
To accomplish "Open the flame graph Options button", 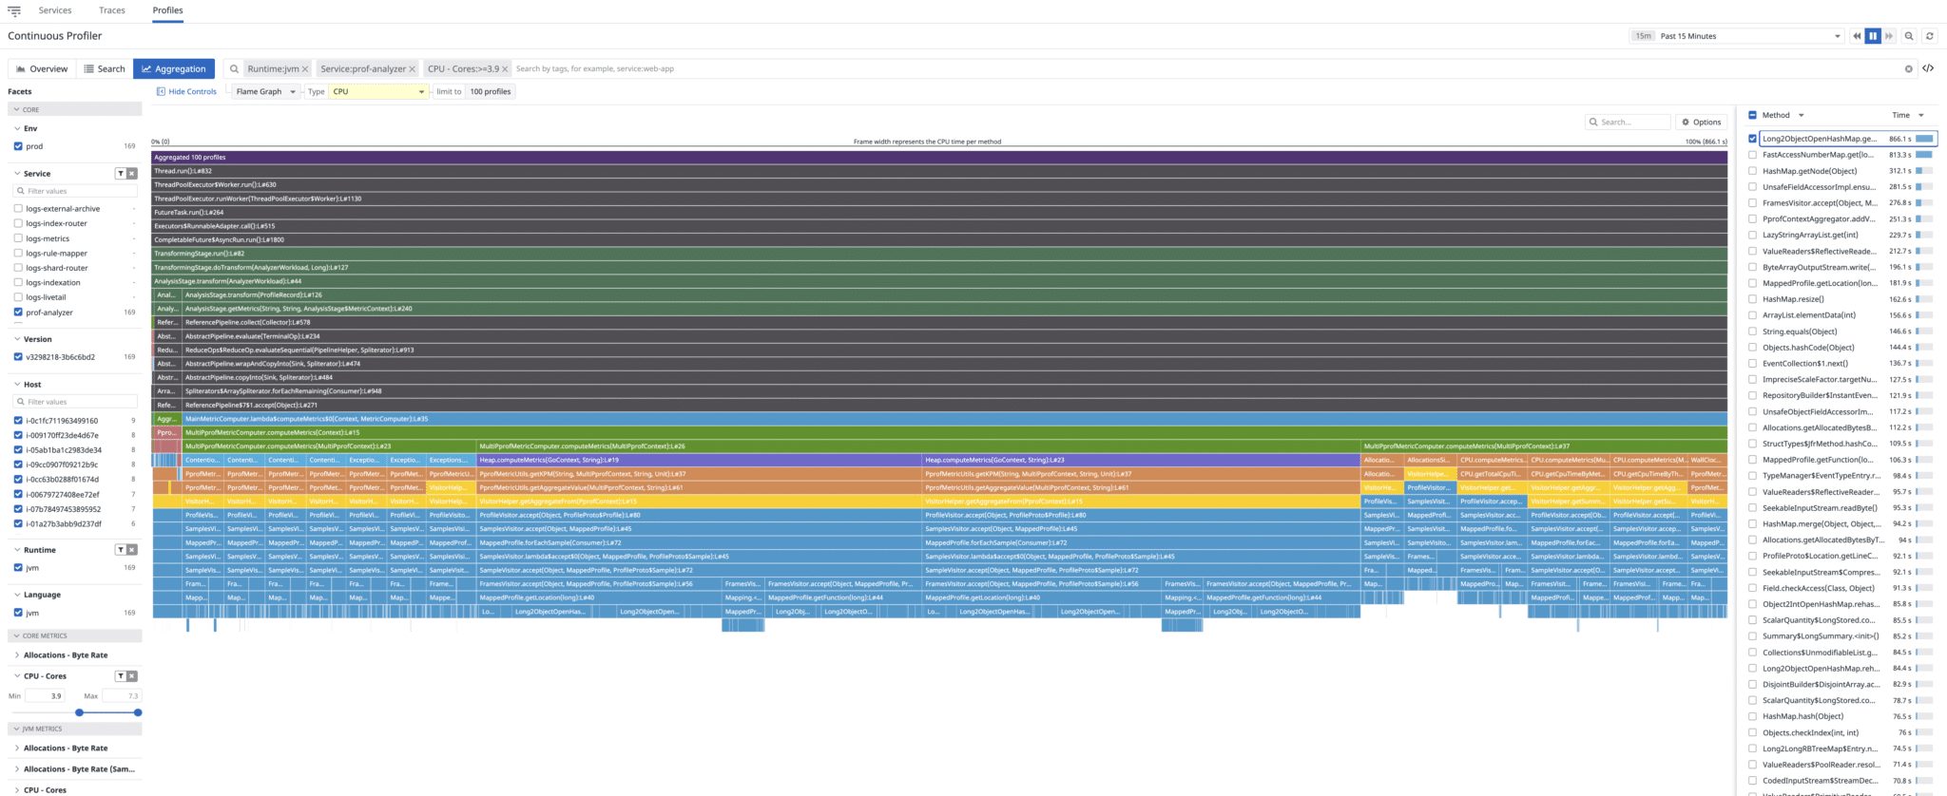I will click(x=1701, y=122).
